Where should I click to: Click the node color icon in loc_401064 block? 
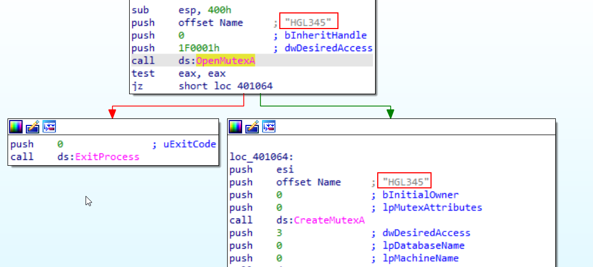pyautogui.click(x=235, y=127)
